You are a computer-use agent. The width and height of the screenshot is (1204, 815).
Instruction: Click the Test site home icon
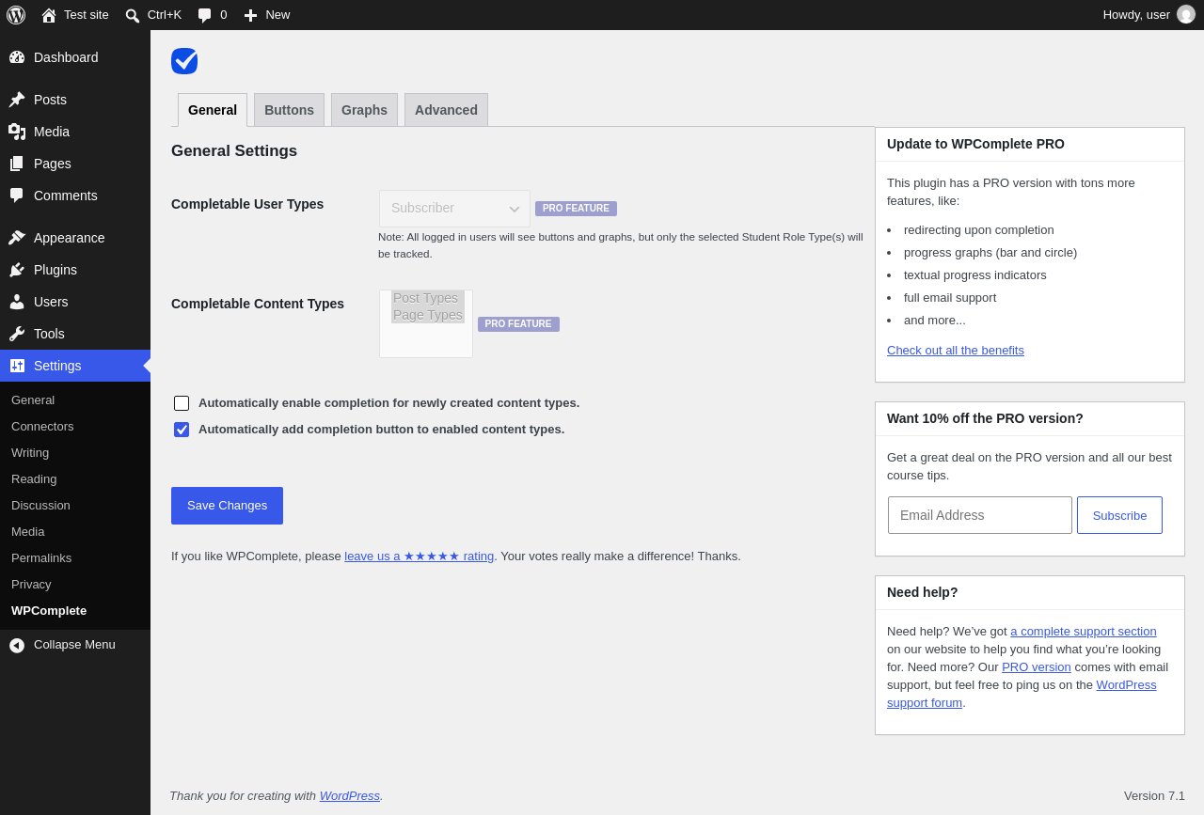click(x=49, y=15)
